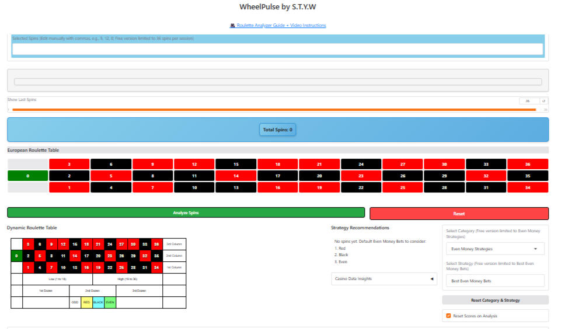Click High (19 to 36) cell in Dynamic table

127,279
